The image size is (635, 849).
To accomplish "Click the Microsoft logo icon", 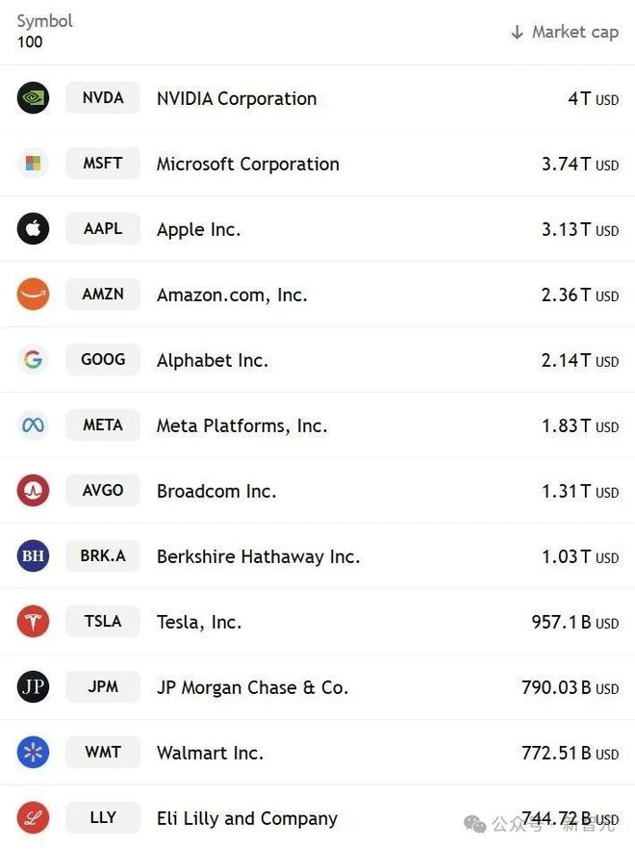I will point(33,164).
